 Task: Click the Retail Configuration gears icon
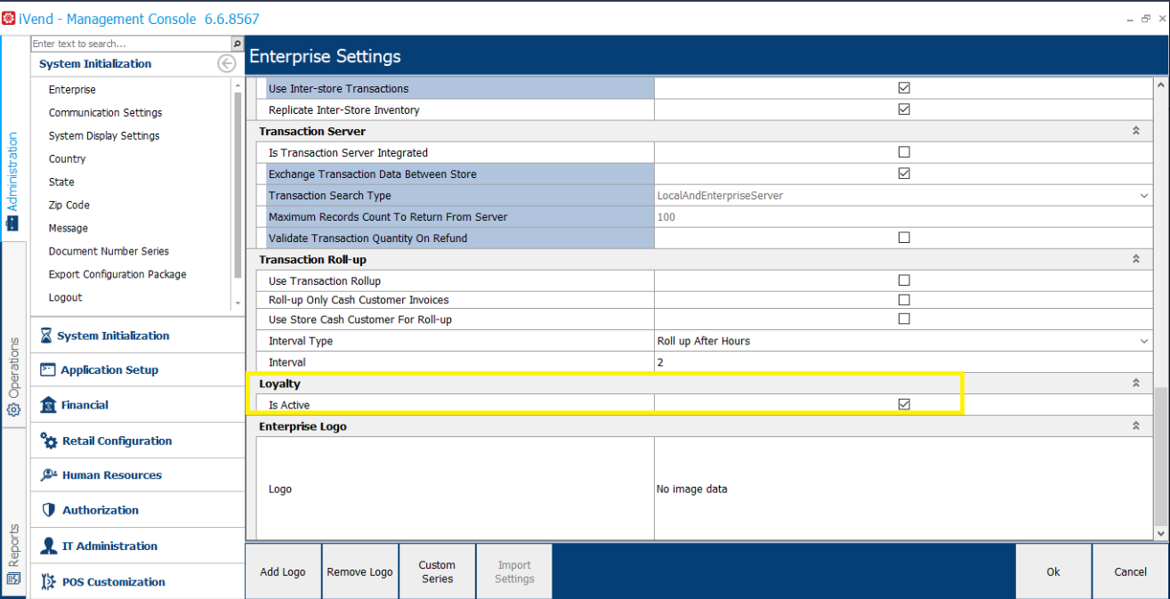[x=49, y=441]
